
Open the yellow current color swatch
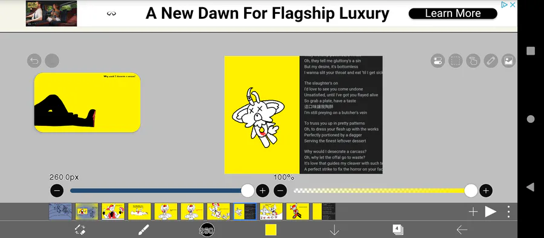tap(271, 230)
